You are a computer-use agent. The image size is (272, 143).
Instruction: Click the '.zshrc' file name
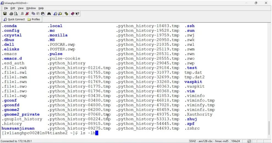192,128
